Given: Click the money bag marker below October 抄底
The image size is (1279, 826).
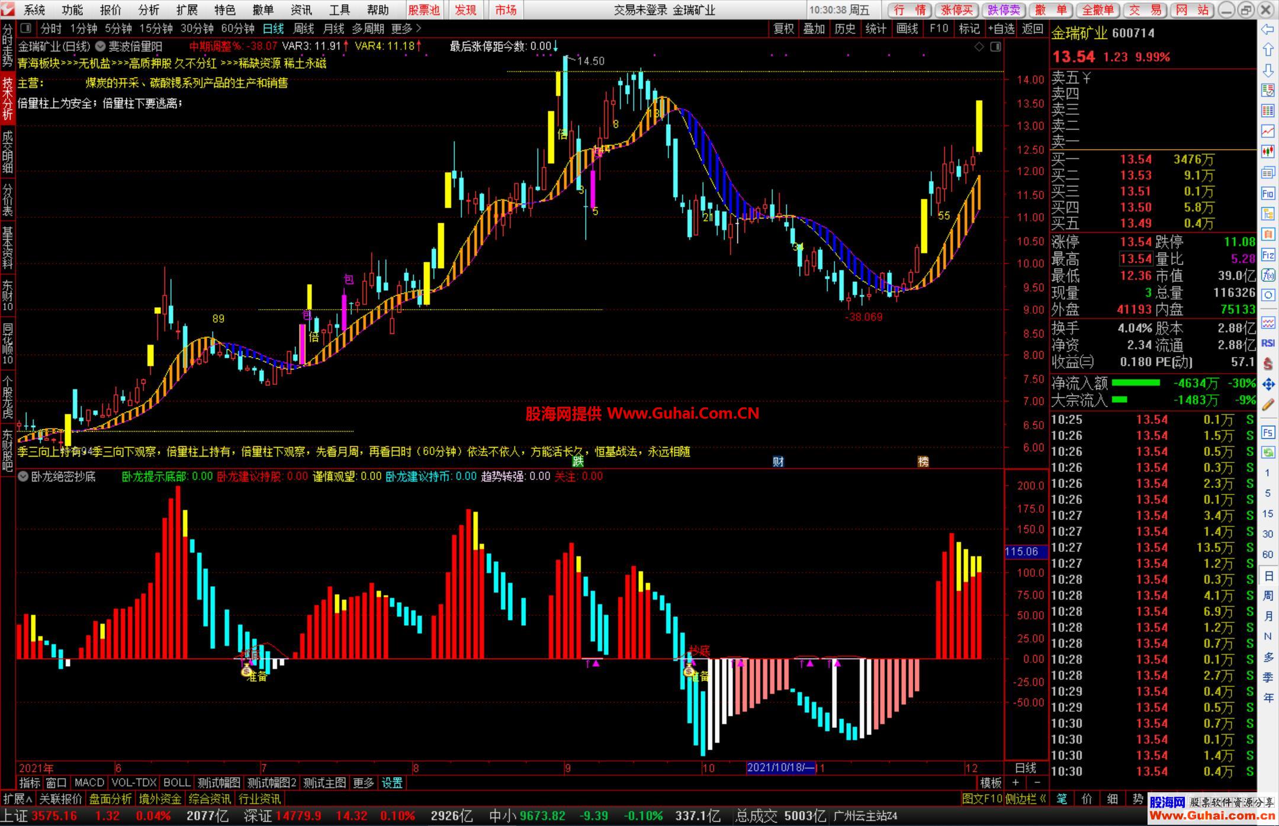Looking at the screenshot, I should coord(688,671).
